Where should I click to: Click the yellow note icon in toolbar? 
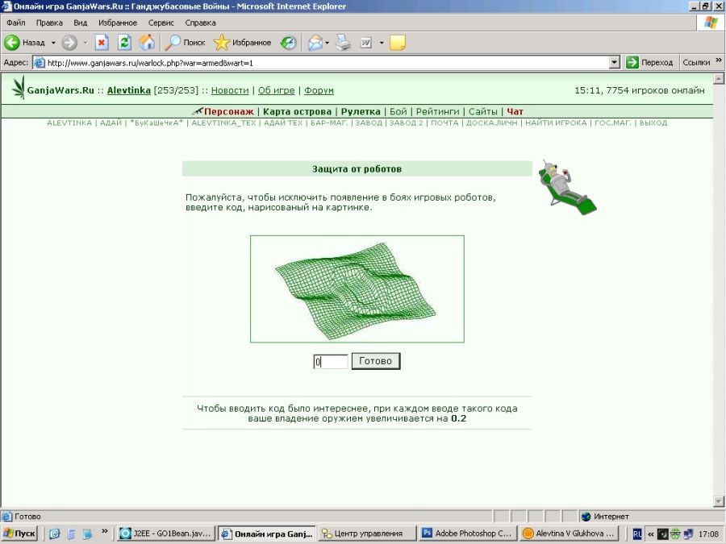[398, 43]
